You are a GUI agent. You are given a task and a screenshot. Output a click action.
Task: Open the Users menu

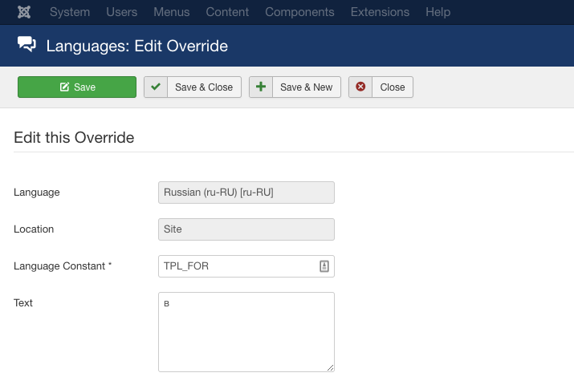pos(122,12)
